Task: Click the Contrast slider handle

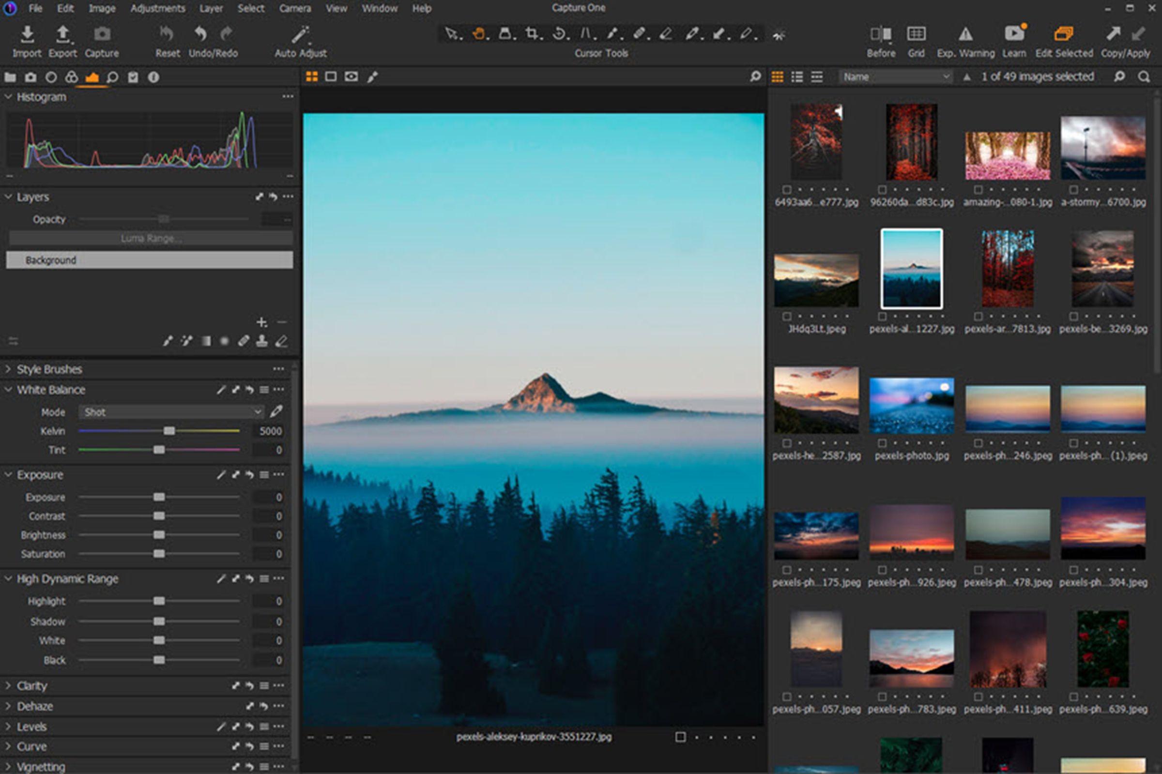Action: (x=159, y=516)
